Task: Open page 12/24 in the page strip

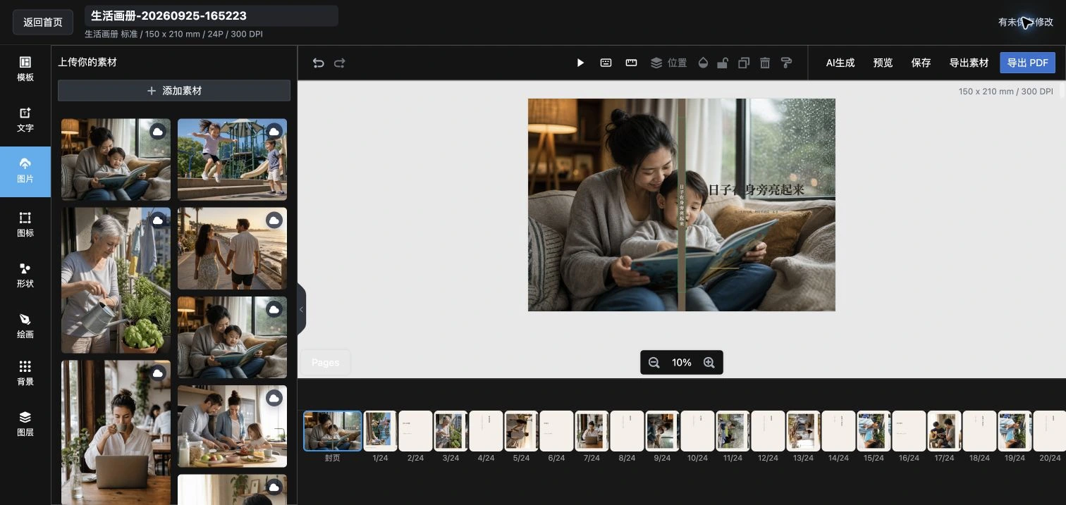Action: 768,430
